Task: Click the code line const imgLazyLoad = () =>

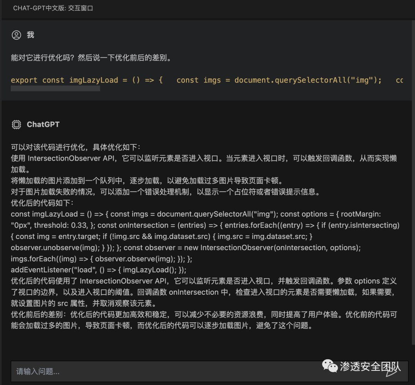Action: point(196,214)
